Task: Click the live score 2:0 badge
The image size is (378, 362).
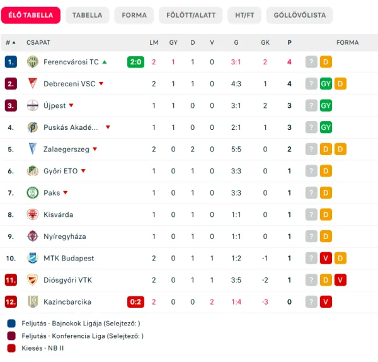Action: (135, 62)
